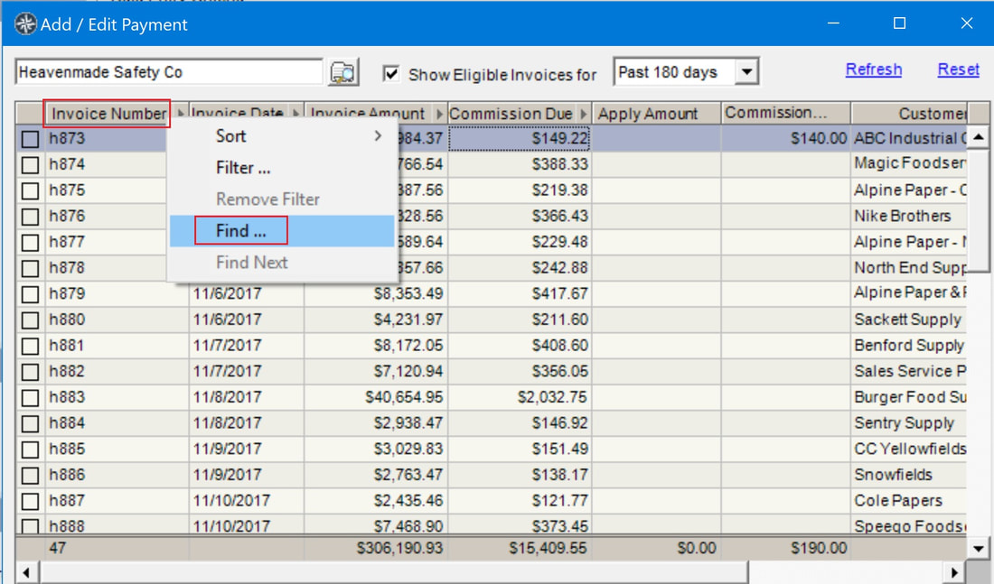Check the box for invoice h873
Viewport: 994px width, 584px height.
click(30, 139)
